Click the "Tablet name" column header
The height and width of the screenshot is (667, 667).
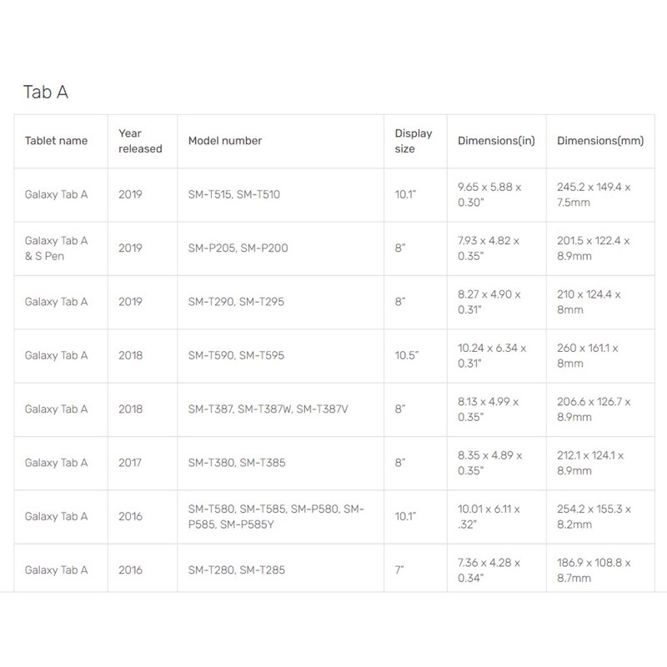click(x=56, y=141)
